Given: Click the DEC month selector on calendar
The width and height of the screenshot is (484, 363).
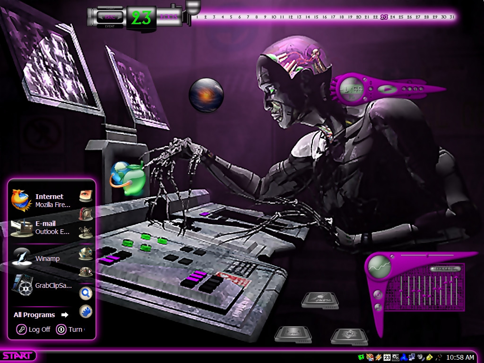Looking at the screenshot, I should point(110,17).
